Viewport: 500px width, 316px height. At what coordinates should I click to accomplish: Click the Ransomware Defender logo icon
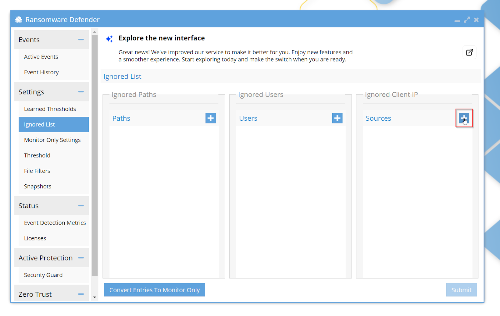tap(19, 20)
